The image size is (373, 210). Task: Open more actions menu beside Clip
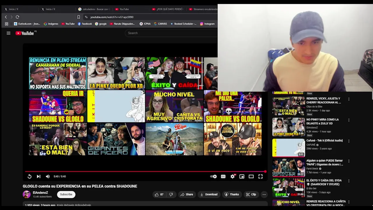point(264,195)
